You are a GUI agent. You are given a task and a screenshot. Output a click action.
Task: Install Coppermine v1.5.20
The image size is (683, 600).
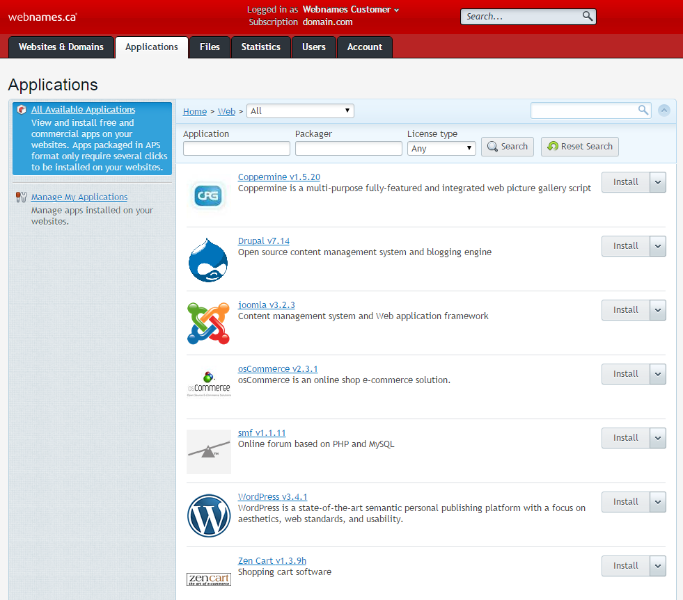click(625, 182)
